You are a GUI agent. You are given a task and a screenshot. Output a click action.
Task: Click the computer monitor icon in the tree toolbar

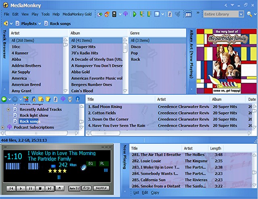click(x=70, y=99)
